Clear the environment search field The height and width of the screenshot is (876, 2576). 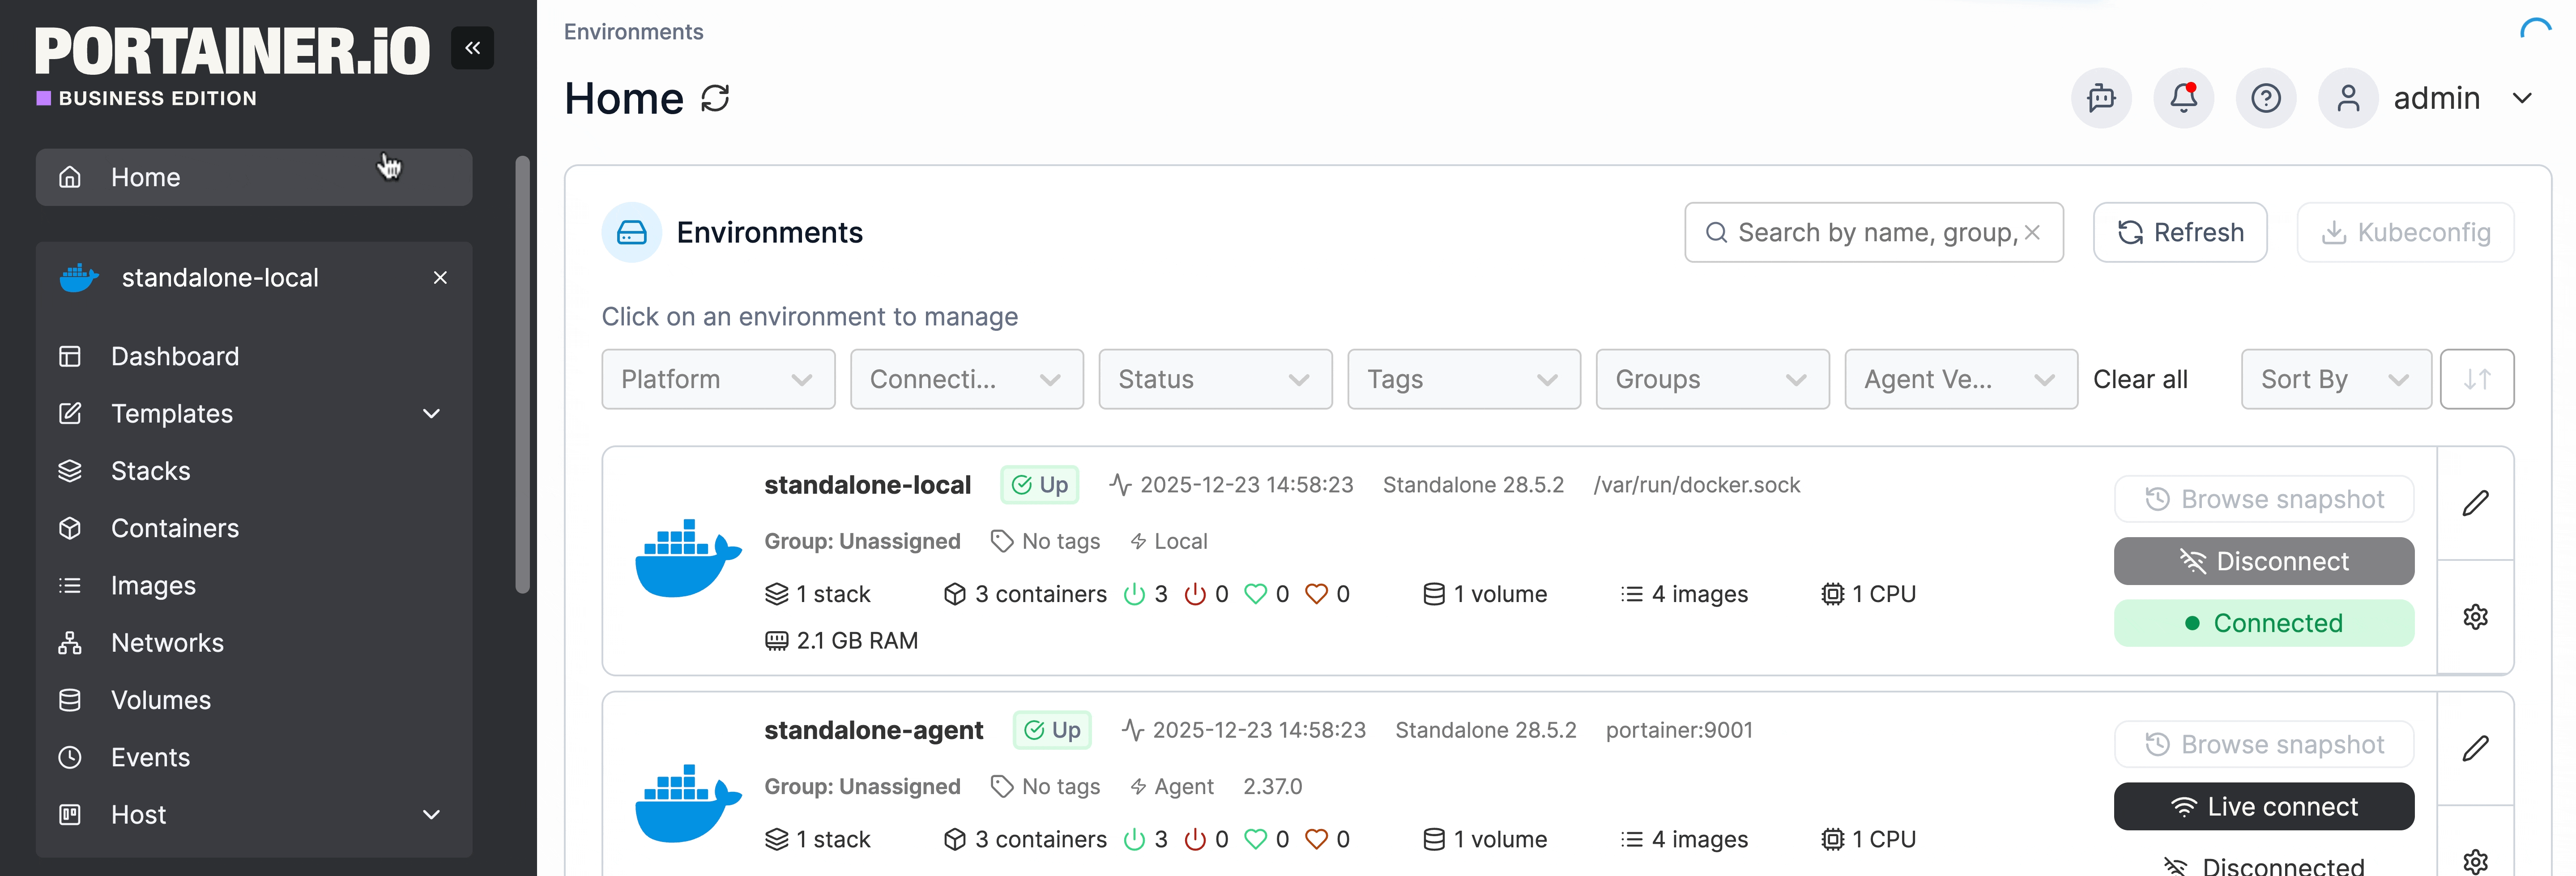(2032, 232)
